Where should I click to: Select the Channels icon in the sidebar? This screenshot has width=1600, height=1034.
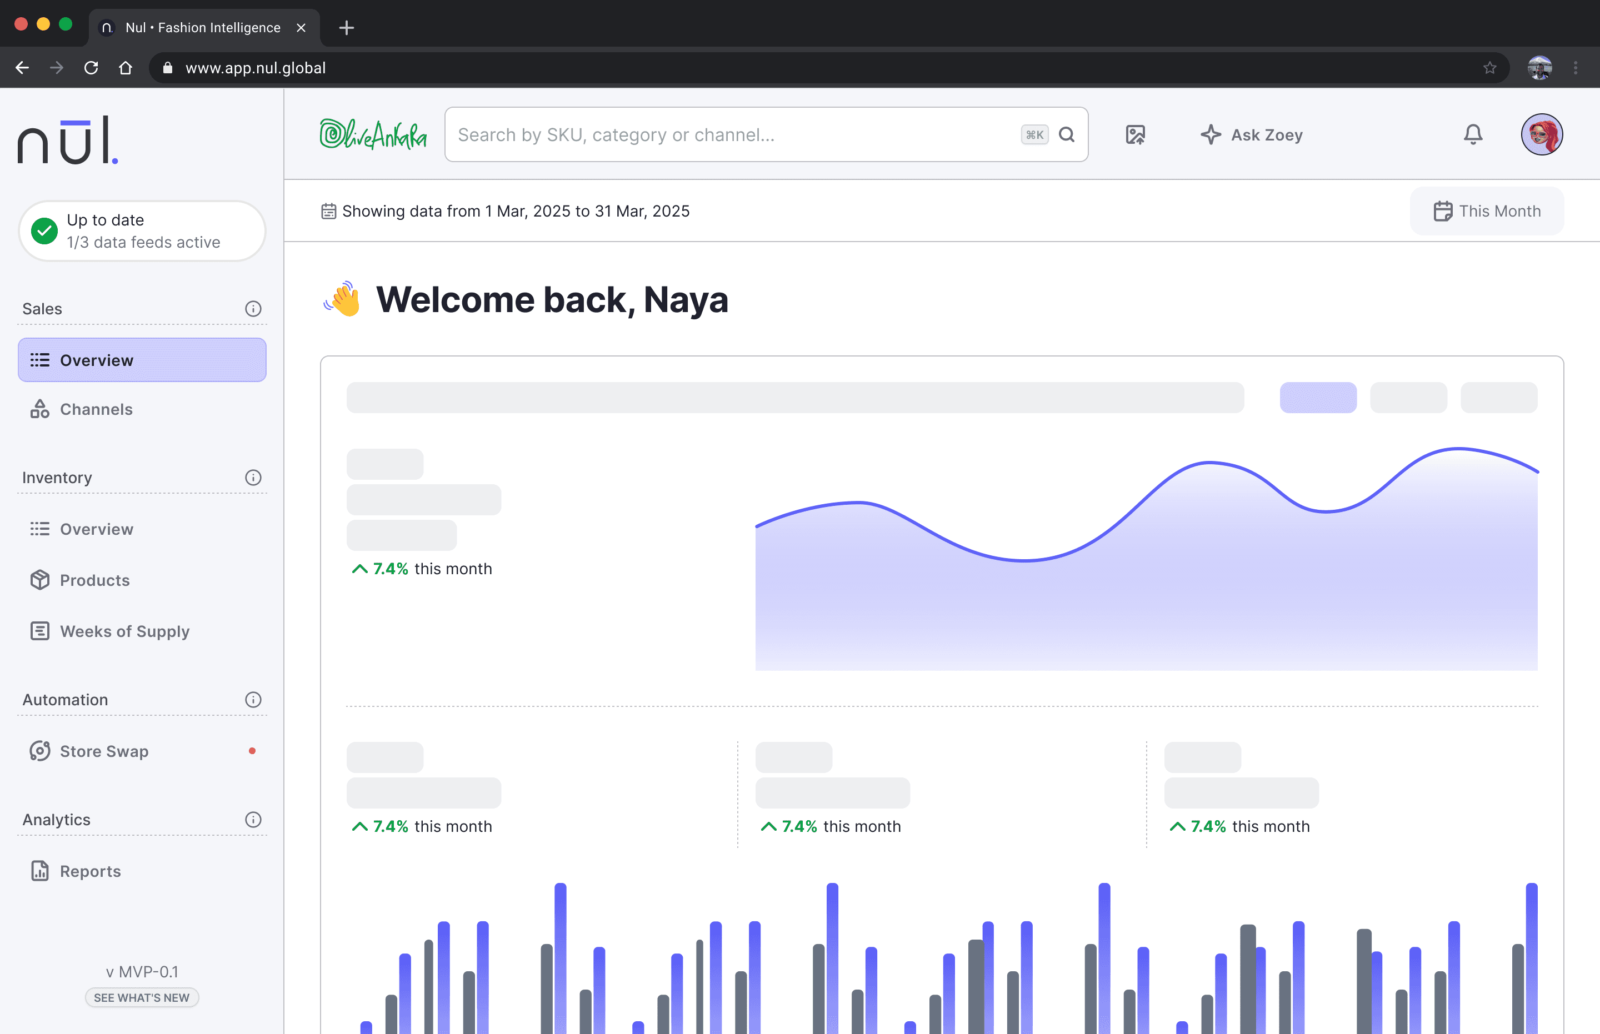pos(41,409)
